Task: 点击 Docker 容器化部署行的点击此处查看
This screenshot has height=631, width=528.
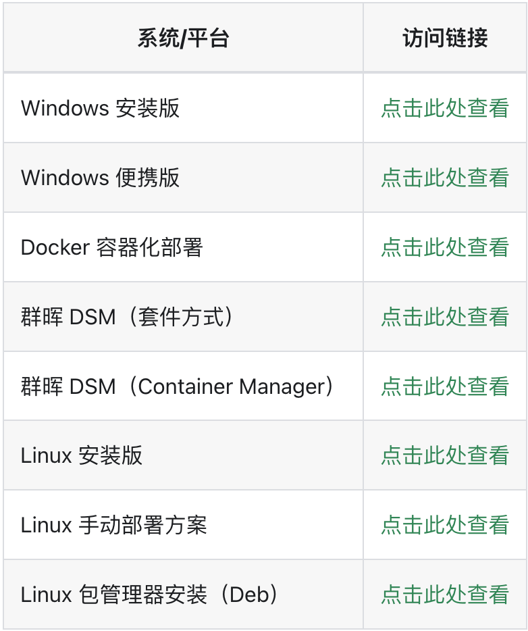Action: click(x=444, y=247)
